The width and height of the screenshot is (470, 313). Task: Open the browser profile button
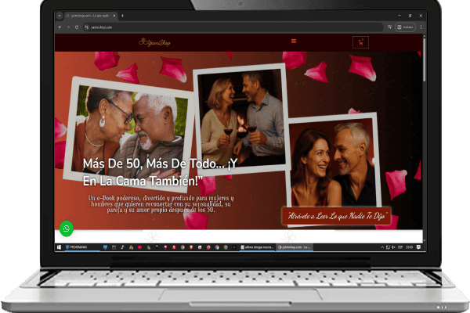[406, 27]
